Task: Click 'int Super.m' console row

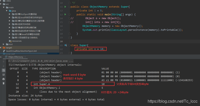Action: [42, 84]
